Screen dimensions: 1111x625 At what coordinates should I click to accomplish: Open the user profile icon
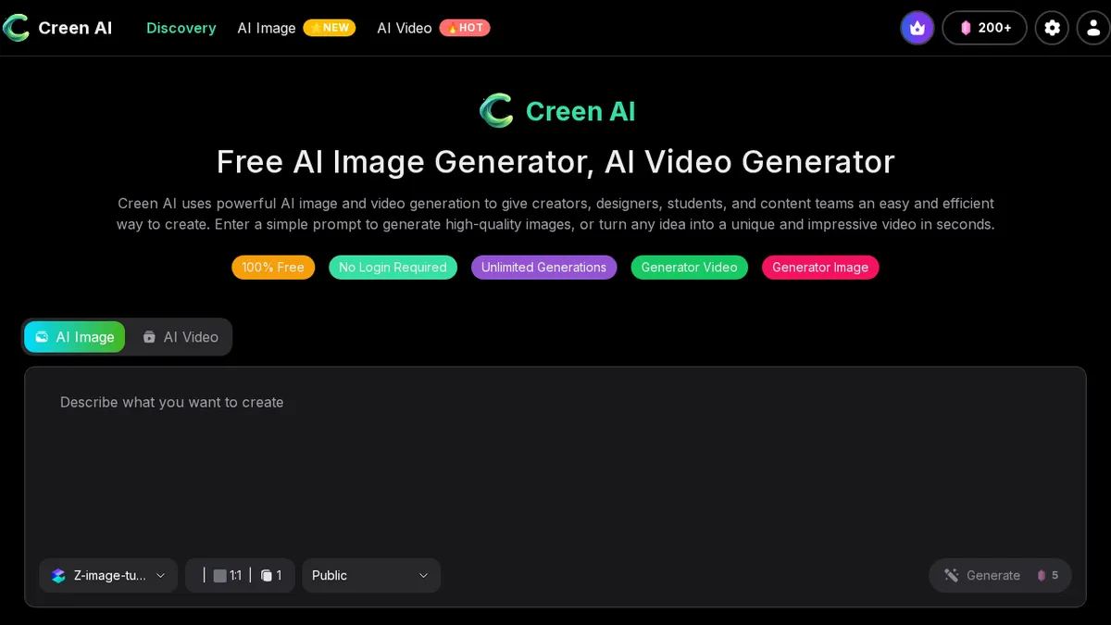[1092, 28]
